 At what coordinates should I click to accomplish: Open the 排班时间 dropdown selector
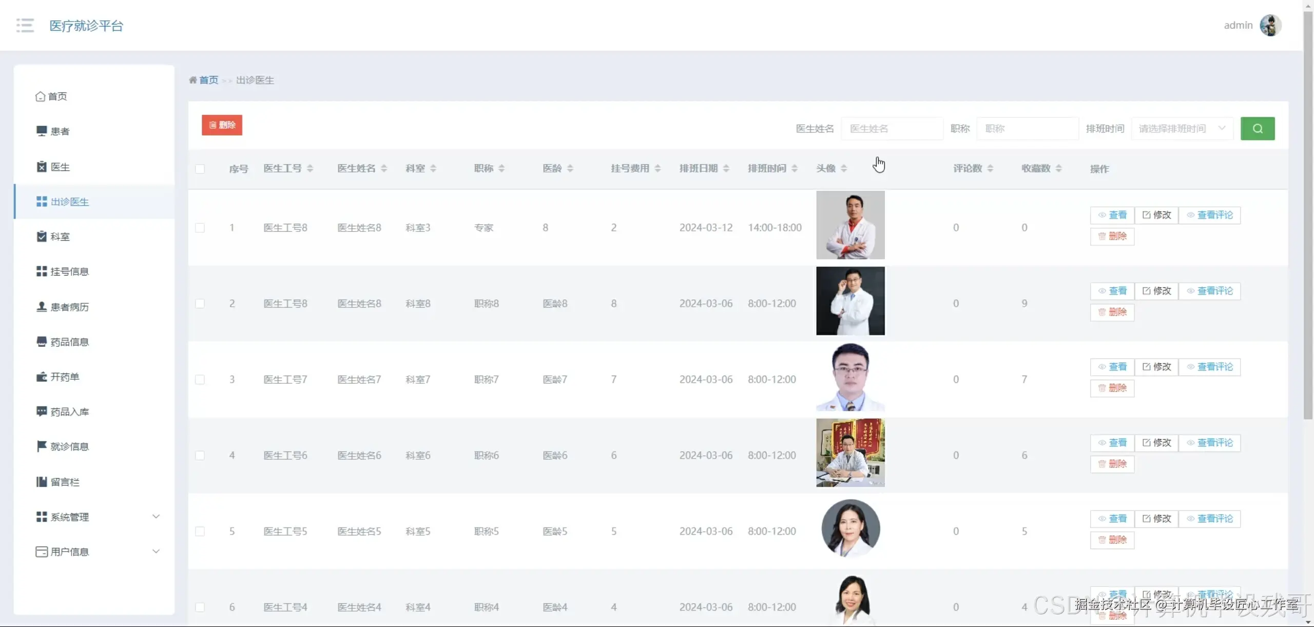pyautogui.click(x=1182, y=128)
